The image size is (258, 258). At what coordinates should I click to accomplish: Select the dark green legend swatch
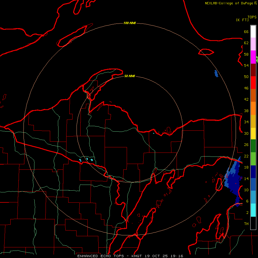(x=253, y=146)
